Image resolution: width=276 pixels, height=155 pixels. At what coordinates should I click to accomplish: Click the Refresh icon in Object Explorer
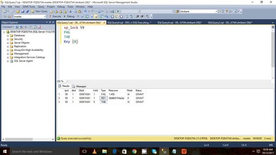35,27
